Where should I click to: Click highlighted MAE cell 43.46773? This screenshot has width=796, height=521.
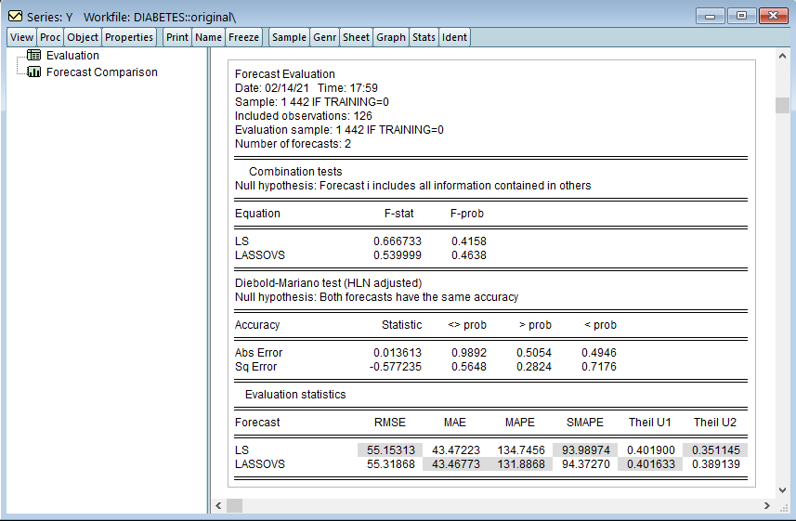click(455, 464)
